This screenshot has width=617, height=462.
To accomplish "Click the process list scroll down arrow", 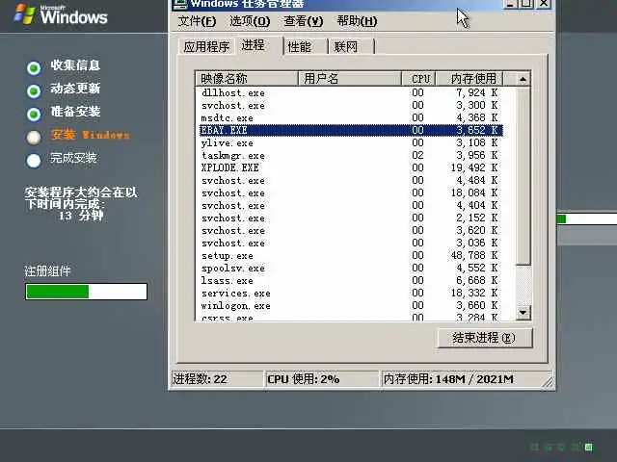I will [x=523, y=313].
